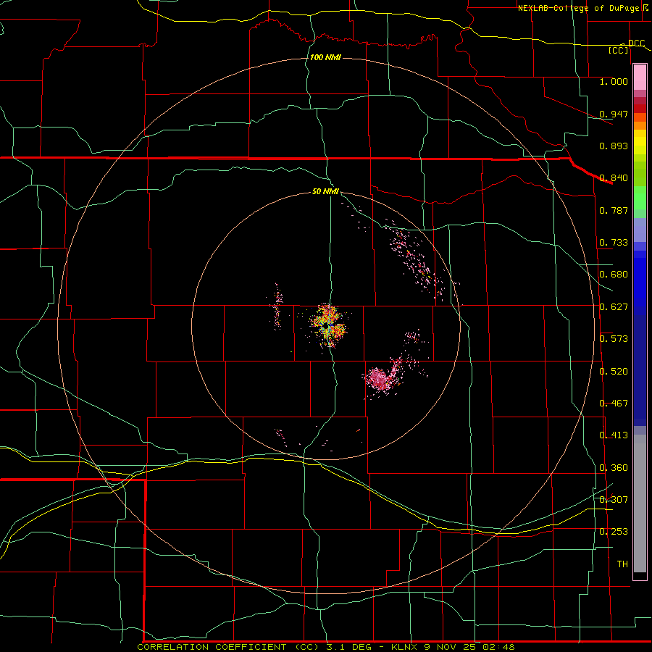Click the 0.307 scale value
The height and width of the screenshot is (652, 652).
tap(614, 500)
